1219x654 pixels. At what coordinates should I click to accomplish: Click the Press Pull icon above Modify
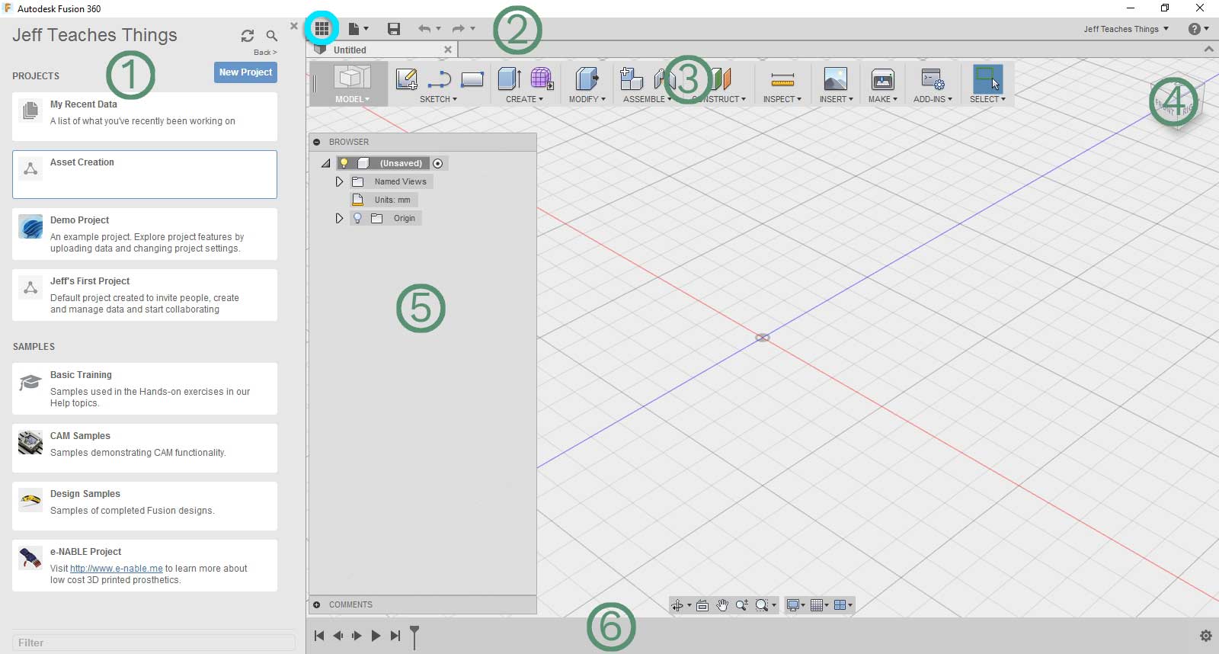(x=587, y=79)
